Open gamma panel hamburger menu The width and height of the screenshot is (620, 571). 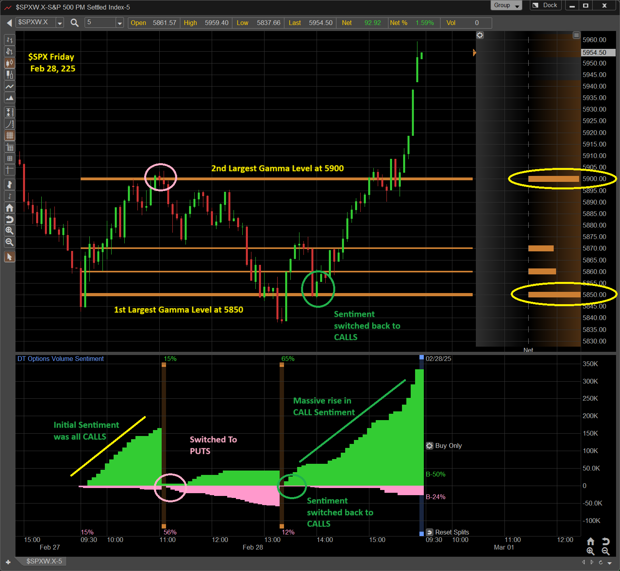point(576,35)
